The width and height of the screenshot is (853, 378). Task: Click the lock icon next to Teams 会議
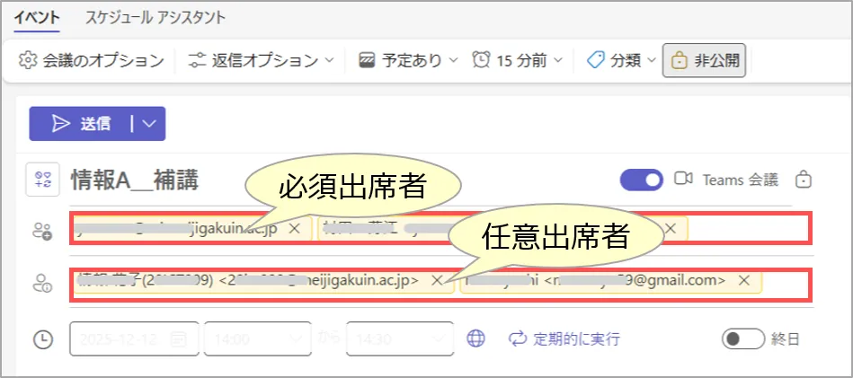click(804, 180)
